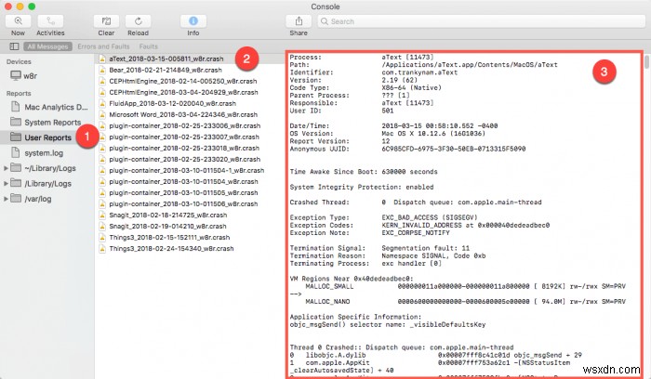Screen dimensions: 651x379
Task: Select CEPHtmlEngine_2018-02-14-005250_w8r.crash
Action: pos(182,81)
